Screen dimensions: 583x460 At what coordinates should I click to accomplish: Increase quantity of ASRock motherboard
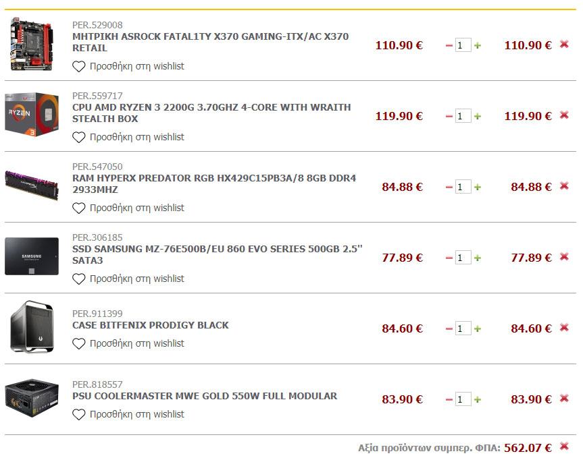[x=478, y=45]
